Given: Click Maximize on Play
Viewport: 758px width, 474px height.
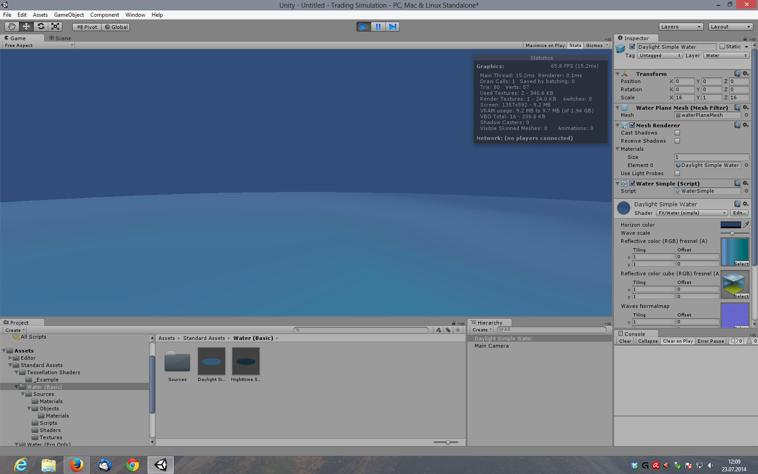Looking at the screenshot, I should click(x=545, y=45).
